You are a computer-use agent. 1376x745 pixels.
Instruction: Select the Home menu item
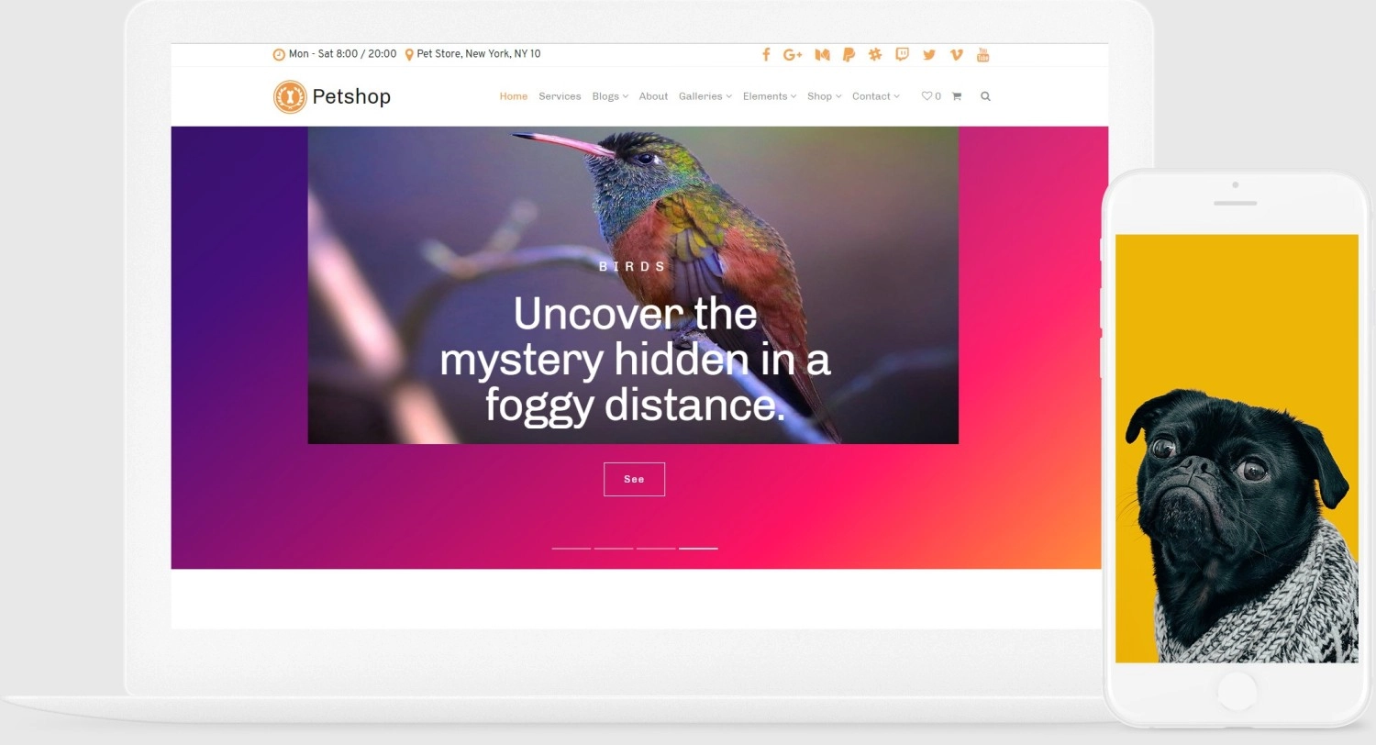pyautogui.click(x=513, y=96)
